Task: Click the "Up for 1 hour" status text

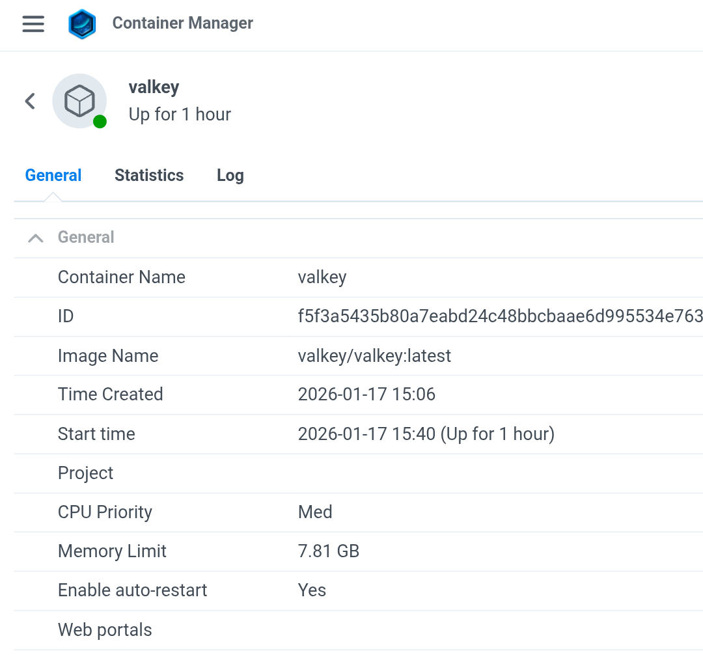Action: [180, 115]
